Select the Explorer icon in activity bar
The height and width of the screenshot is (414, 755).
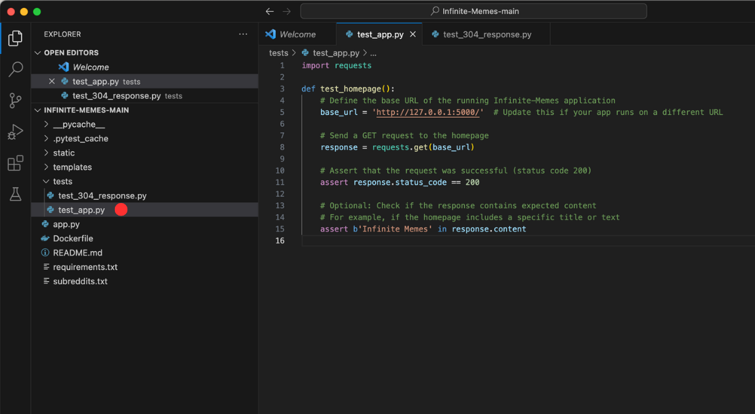coord(15,38)
